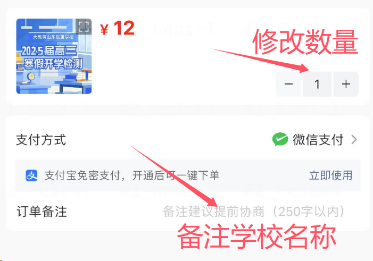Click the 立即使用 link

point(330,175)
